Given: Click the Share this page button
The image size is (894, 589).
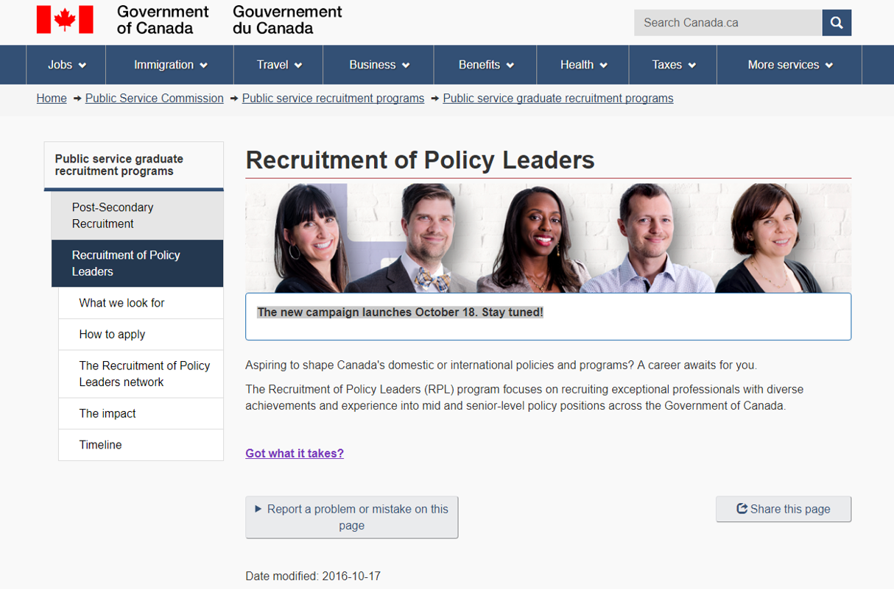Looking at the screenshot, I should [784, 509].
